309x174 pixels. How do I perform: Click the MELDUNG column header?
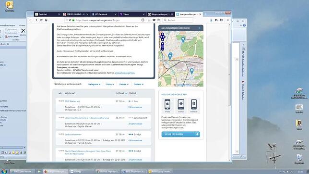point(70,93)
